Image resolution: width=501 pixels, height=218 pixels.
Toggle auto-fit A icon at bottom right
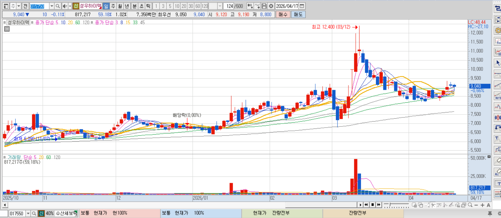click(x=488, y=205)
